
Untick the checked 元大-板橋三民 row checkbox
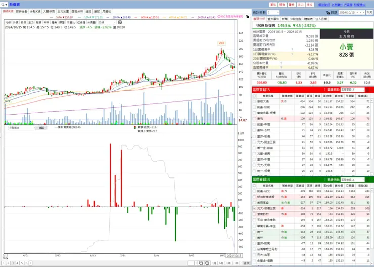[254, 208]
